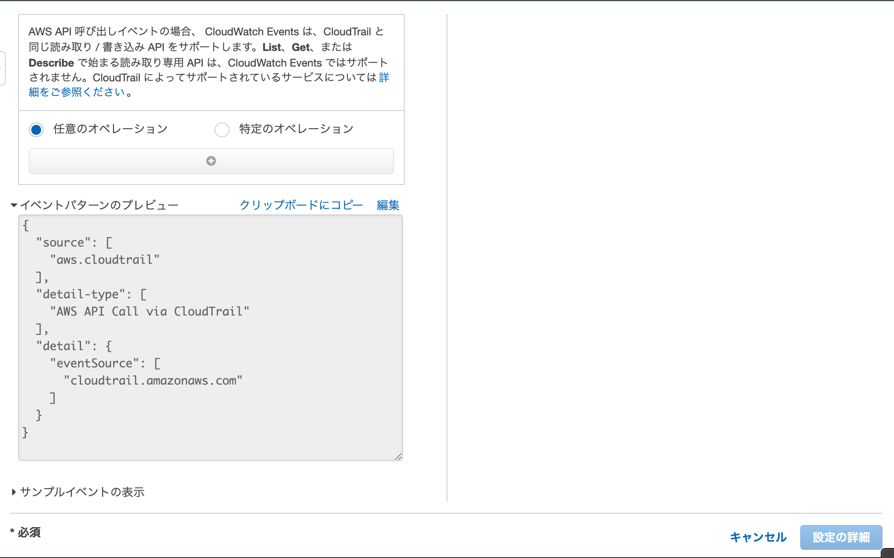The width and height of the screenshot is (894, 558).
Task: Click the クリップボードにコピー link
Action: [301, 205]
